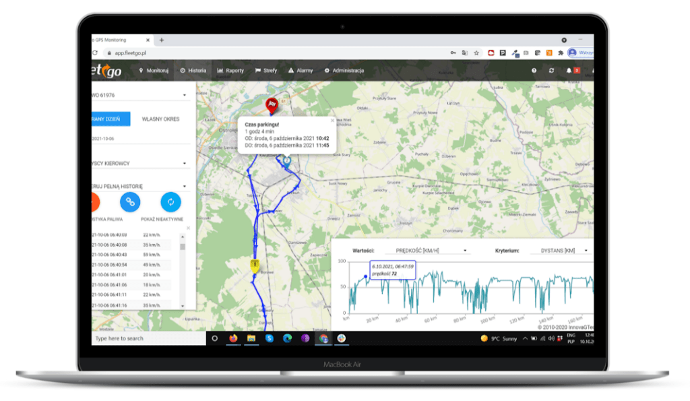
Task: Select the highlighted blue day-selection tab
Action: (111, 119)
